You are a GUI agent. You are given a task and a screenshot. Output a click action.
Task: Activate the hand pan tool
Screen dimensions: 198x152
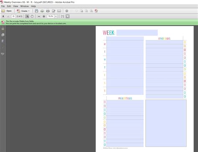(32, 16)
